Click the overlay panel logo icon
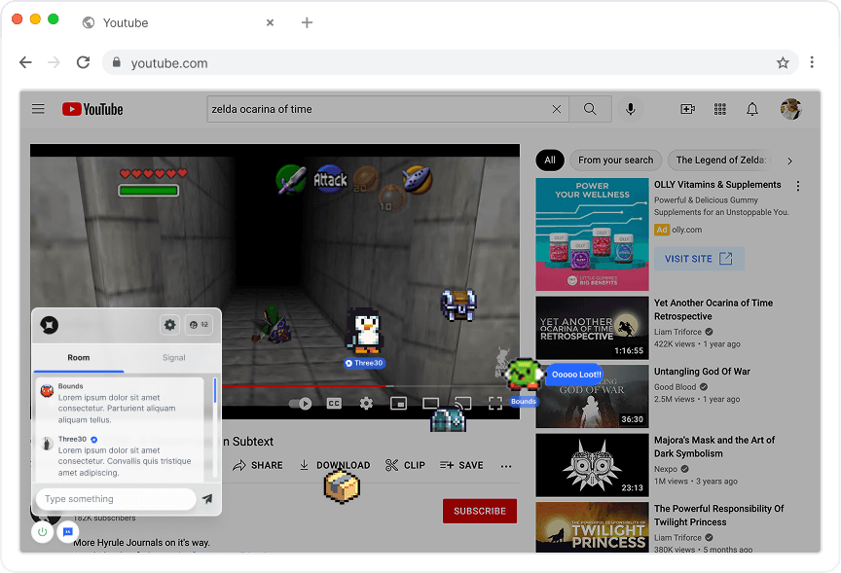This screenshot has height=573, width=841. (50, 325)
